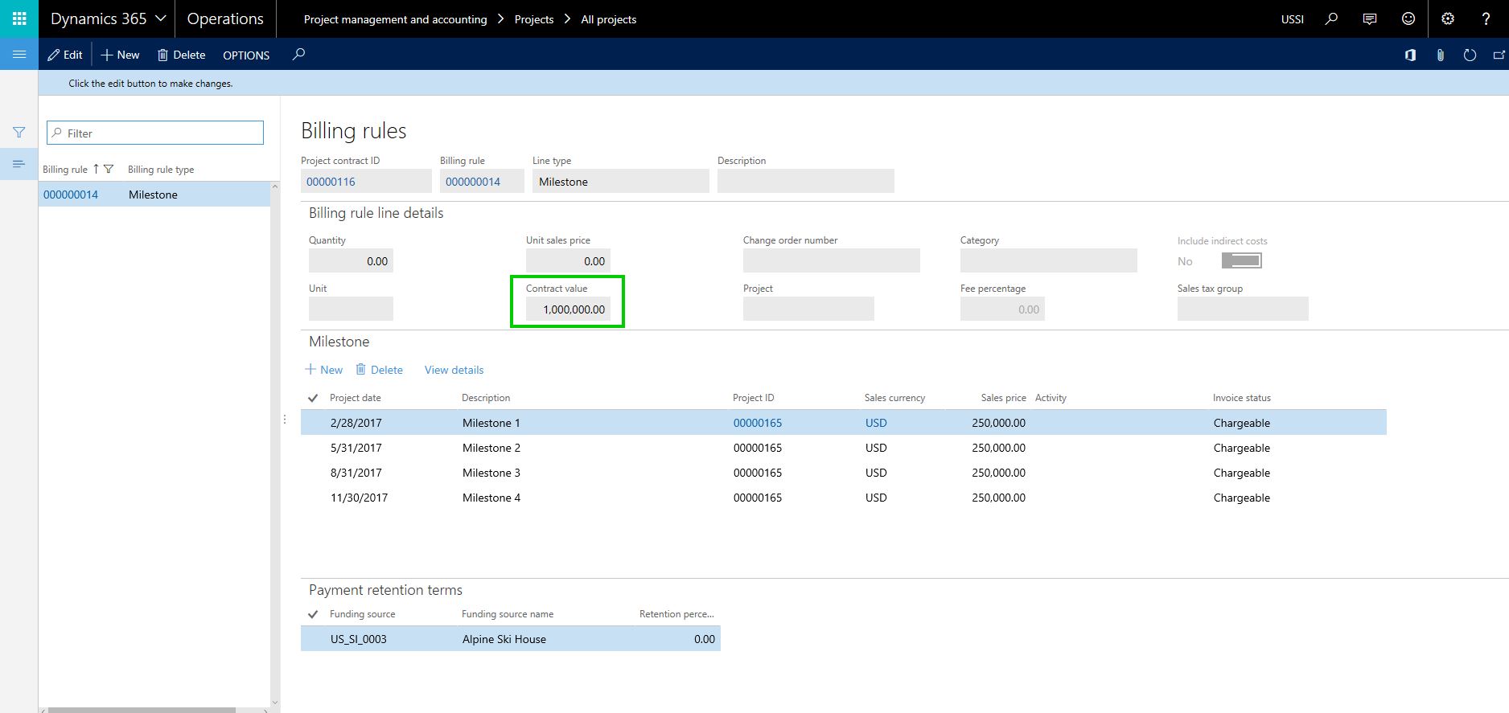
Task: Click the Unit sales price field
Action: 568,260
